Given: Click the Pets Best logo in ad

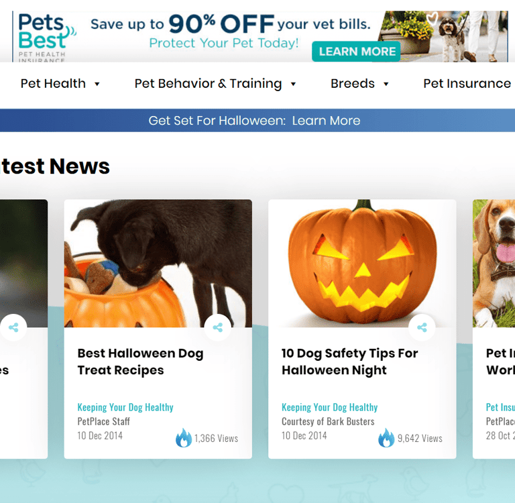Looking at the screenshot, I should (x=47, y=37).
